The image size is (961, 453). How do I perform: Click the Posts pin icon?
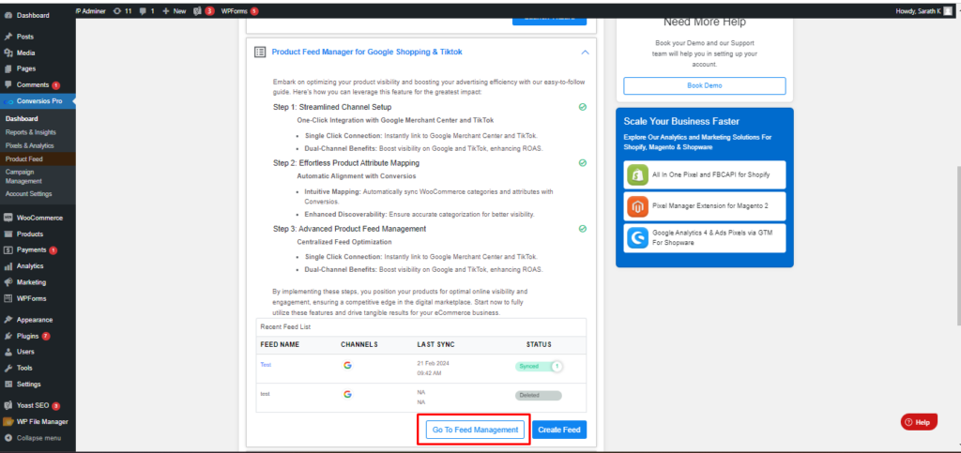(8, 37)
